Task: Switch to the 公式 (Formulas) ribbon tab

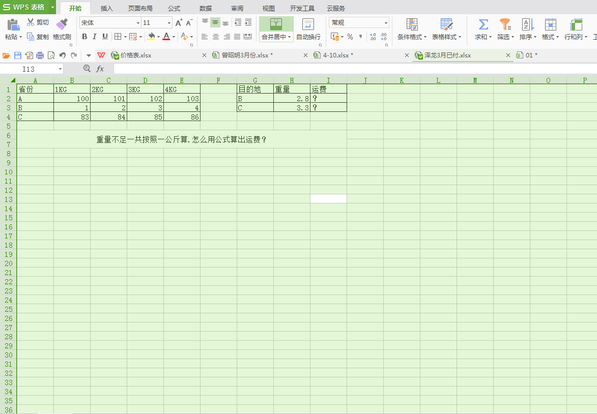Action: [174, 9]
